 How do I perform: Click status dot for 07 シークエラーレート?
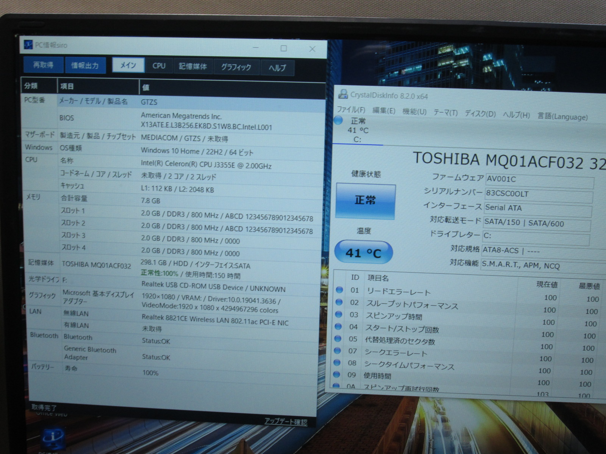pos(337,350)
